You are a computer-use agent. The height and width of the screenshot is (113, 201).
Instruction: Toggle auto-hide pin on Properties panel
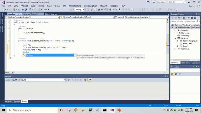[196, 67]
